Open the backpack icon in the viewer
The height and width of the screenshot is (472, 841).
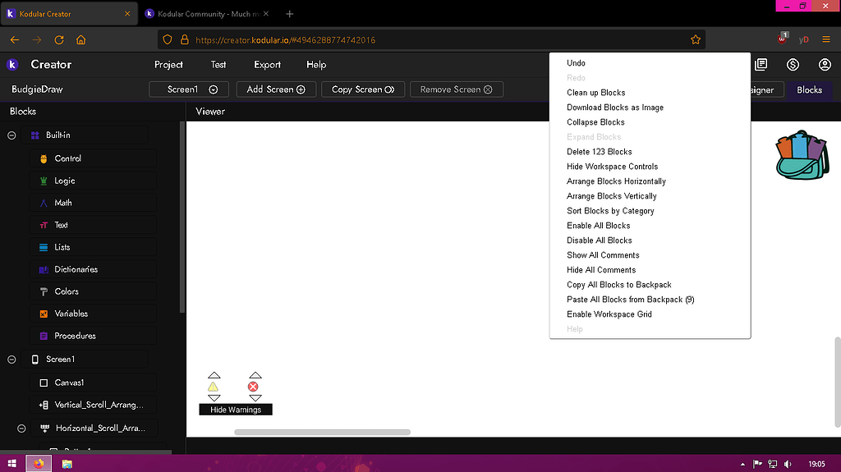[x=802, y=155]
